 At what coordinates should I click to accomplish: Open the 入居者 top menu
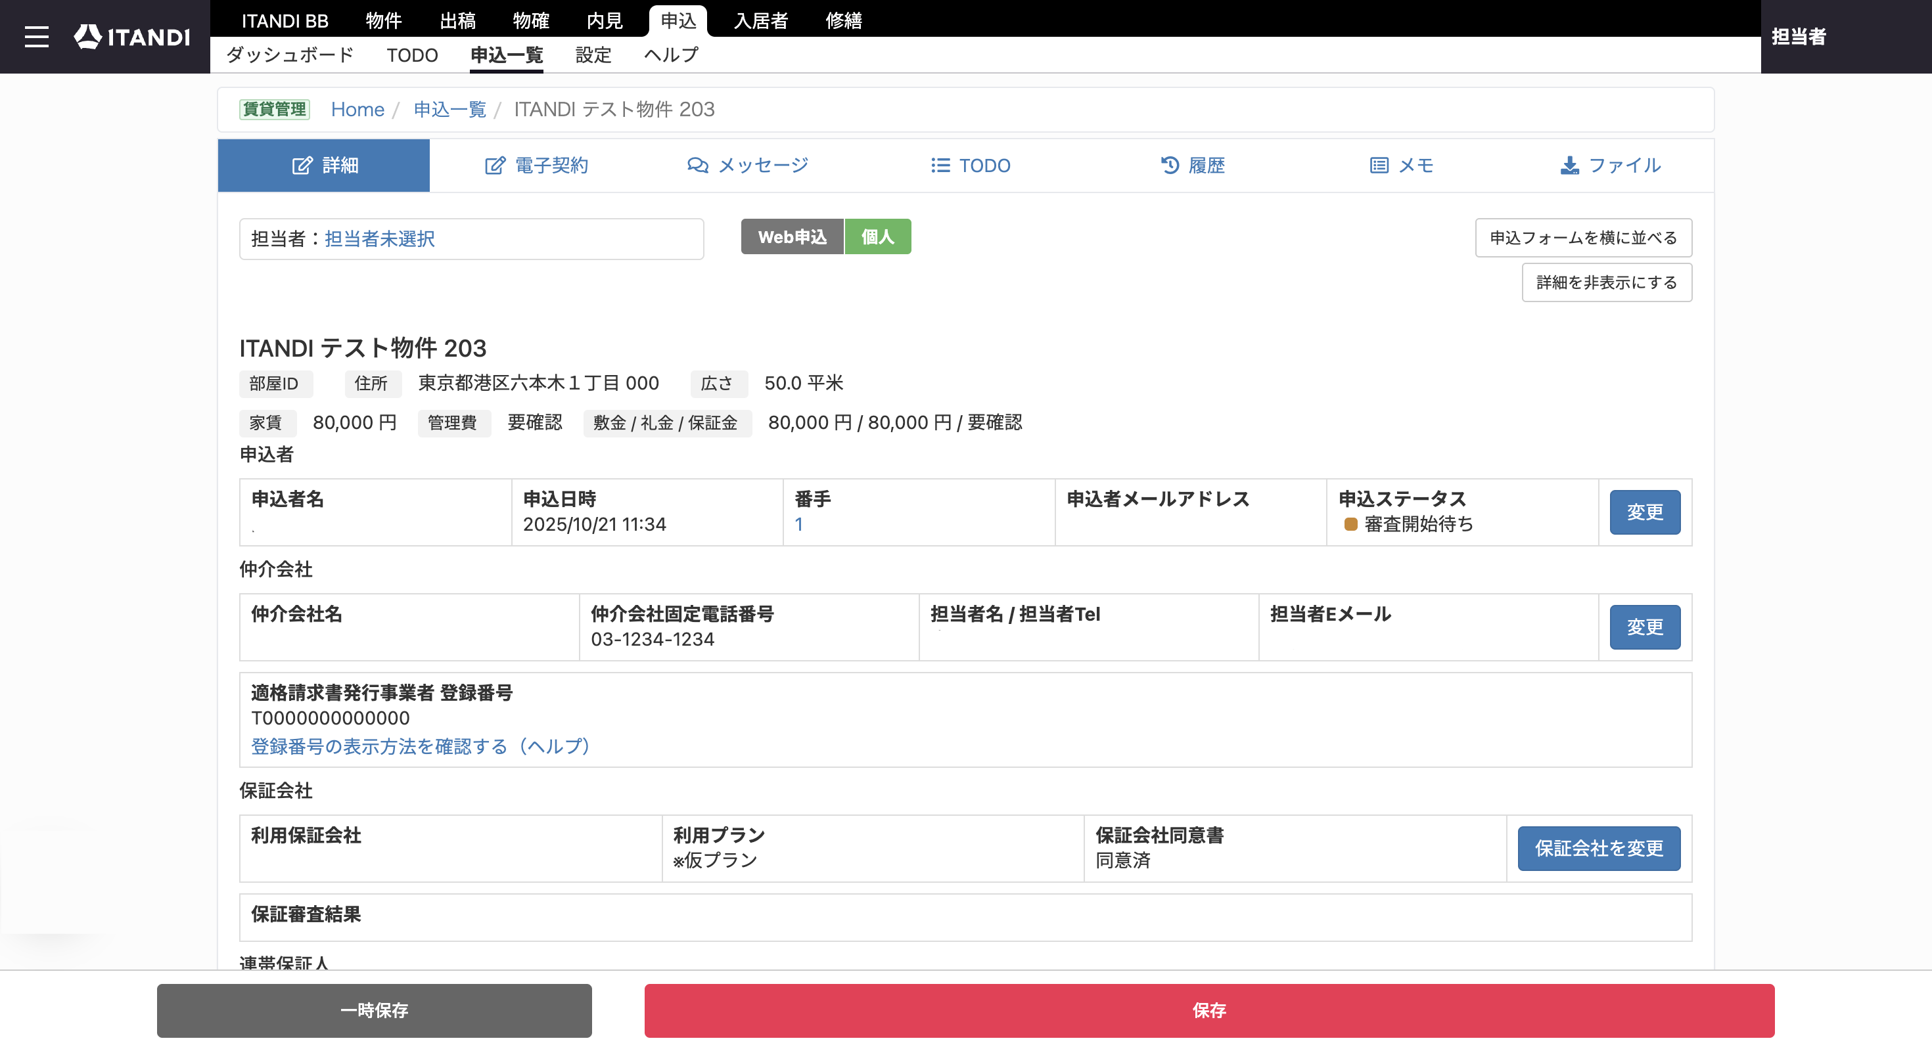coord(761,21)
